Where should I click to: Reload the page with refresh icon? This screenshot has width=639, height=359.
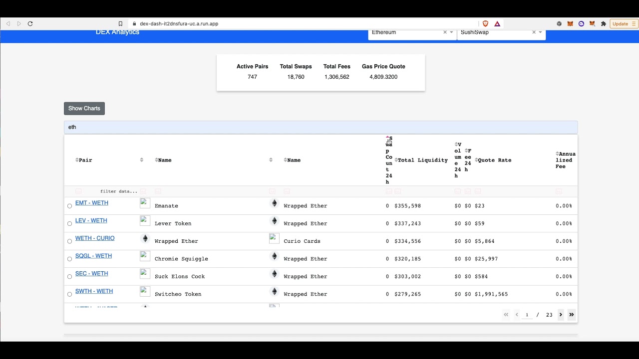(x=30, y=23)
